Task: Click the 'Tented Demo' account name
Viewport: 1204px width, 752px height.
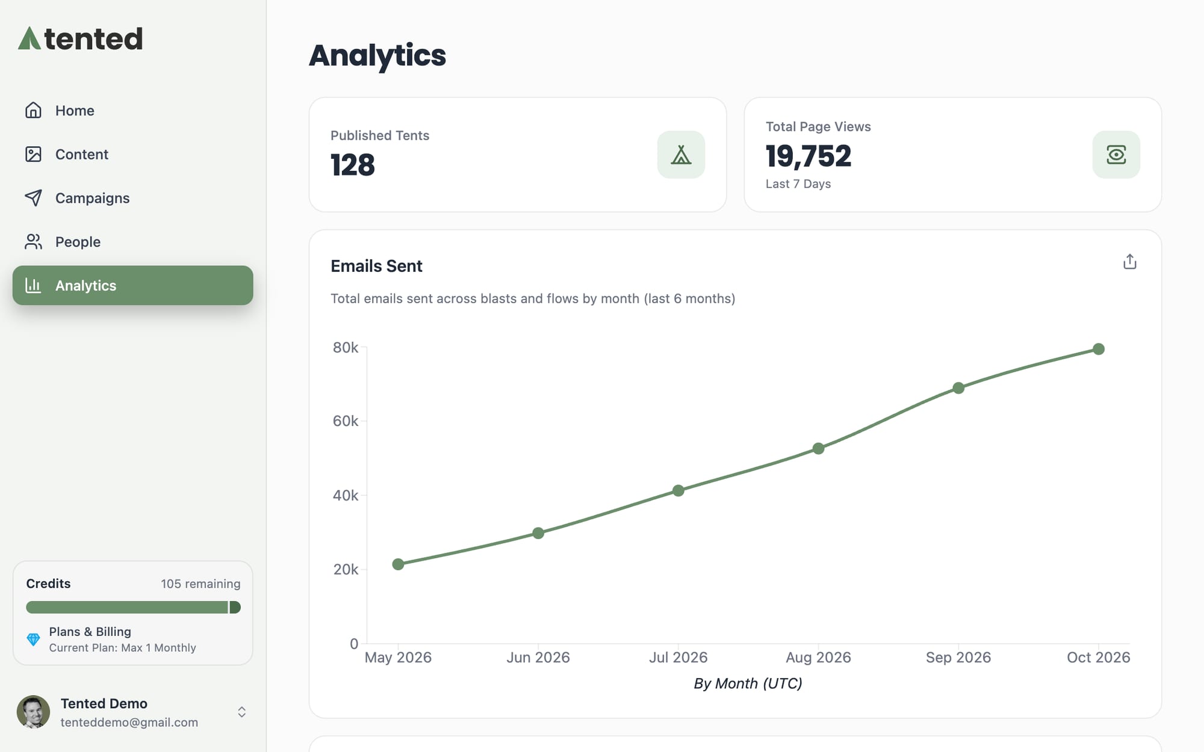Action: tap(104, 703)
